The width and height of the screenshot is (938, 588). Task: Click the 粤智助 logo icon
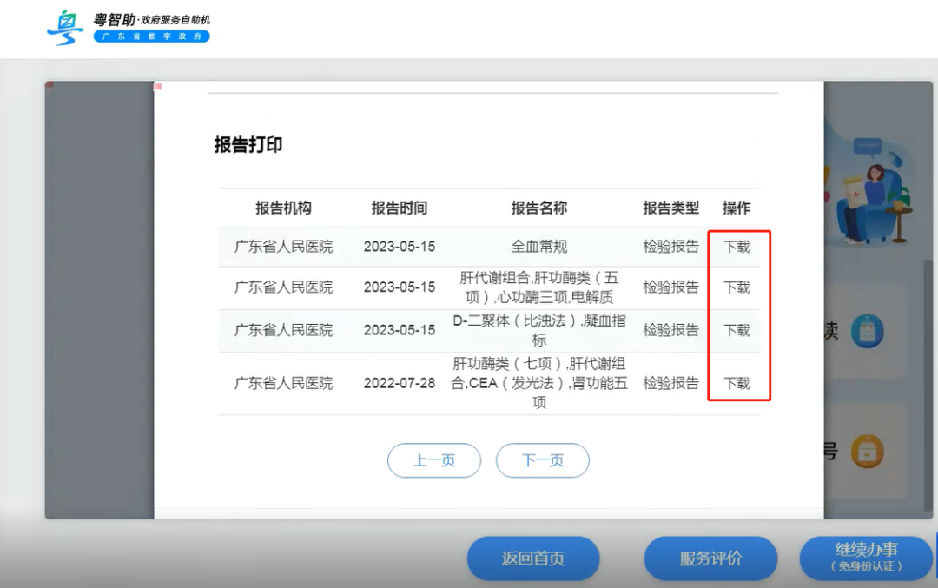(x=65, y=27)
